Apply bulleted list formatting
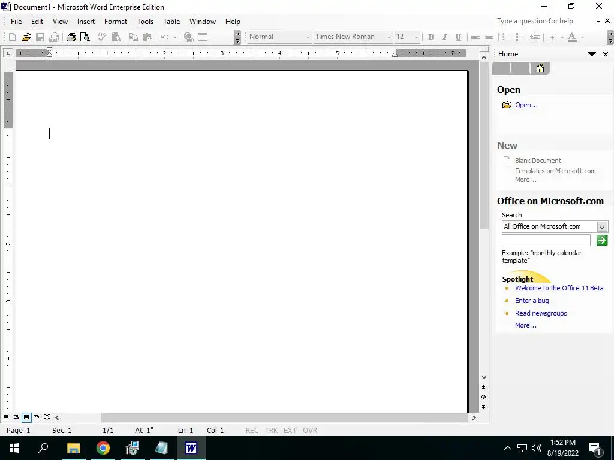Viewport: 614px width, 460px height. pyautogui.click(x=520, y=37)
